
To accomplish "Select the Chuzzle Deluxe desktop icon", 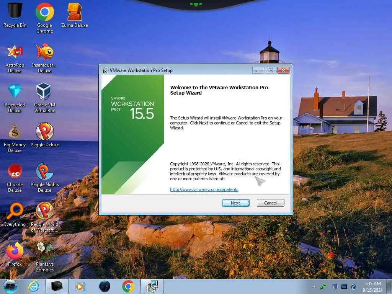I will 15,178.
